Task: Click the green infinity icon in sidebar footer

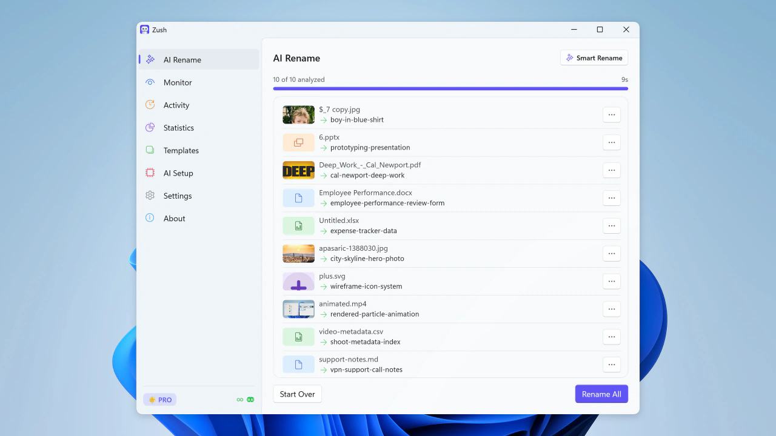Action: (240, 400)
